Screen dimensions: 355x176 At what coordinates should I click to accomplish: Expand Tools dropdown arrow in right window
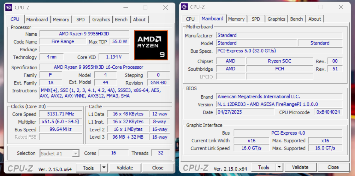tap(279, 167)
